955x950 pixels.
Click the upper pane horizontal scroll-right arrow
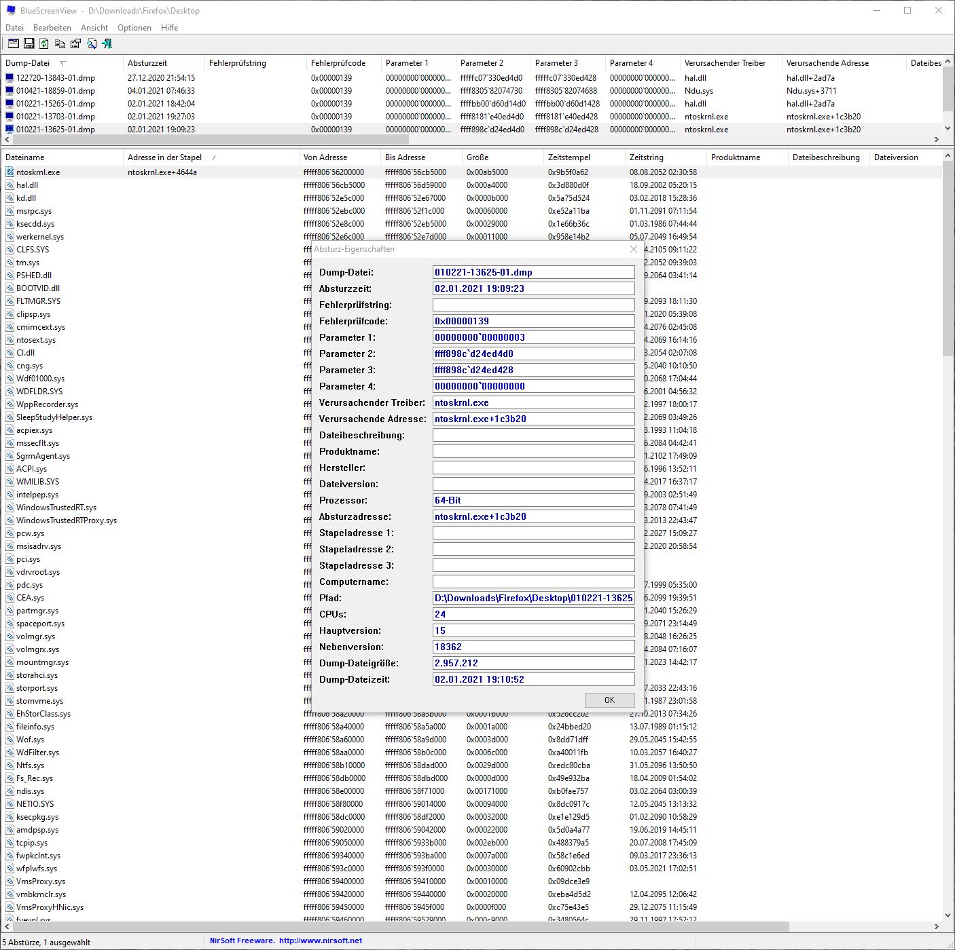coord(936,139)
